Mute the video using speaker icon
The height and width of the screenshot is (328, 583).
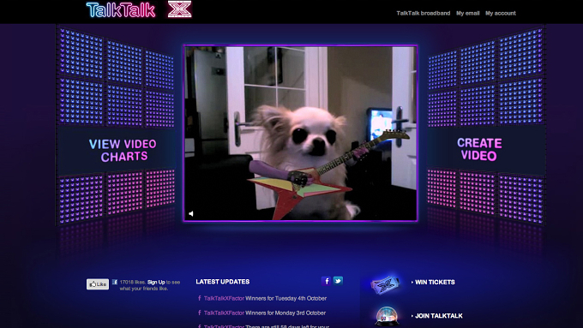[x=191, y=213]
